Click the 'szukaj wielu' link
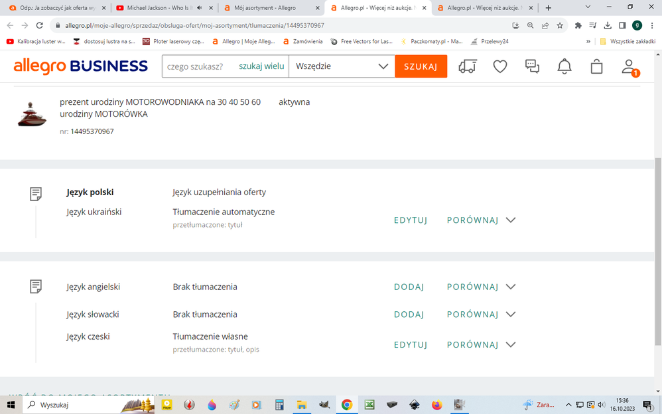Viewport: 662px width, 414px height. [x=261, y=66]
